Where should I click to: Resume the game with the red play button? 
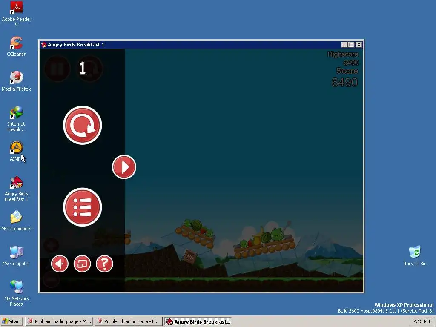pyautogui.click(x=124, y=167)
